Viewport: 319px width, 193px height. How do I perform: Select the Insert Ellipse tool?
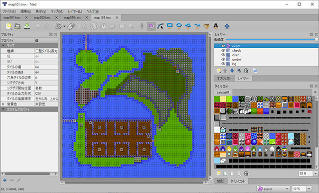[x=179, y=26]
